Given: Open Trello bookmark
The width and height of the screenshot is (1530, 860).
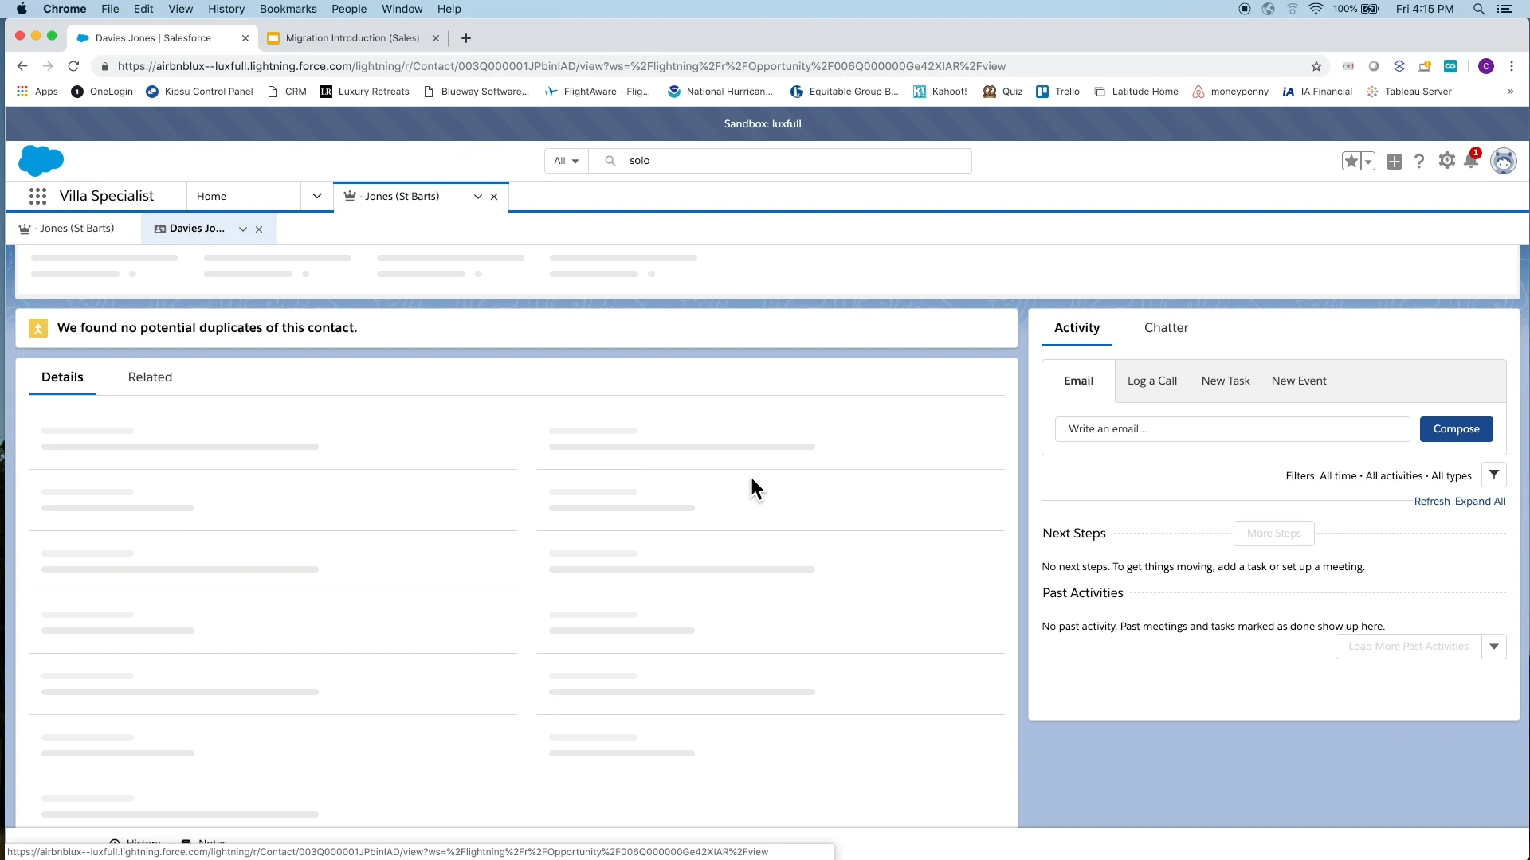Looking at the screenshot, I should click(1058, 92).
